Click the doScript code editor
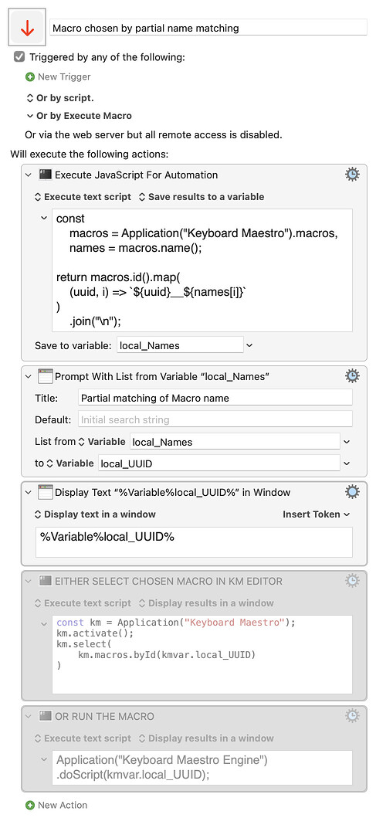 [x=202, y=767]
